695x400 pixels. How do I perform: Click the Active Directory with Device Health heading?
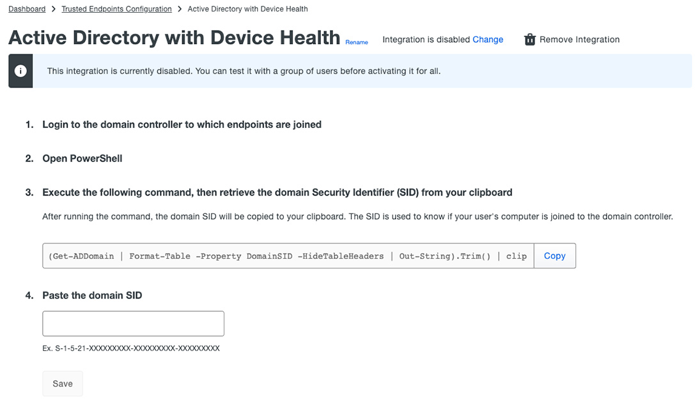click(x=174, y=38)
